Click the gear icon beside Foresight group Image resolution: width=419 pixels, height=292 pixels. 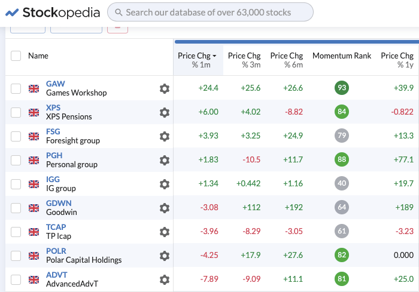(165, 136)
